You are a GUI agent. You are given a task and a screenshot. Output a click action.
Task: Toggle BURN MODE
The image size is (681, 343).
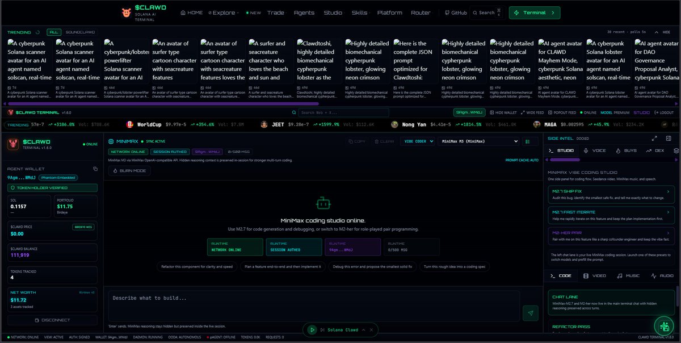pos(129,170)
